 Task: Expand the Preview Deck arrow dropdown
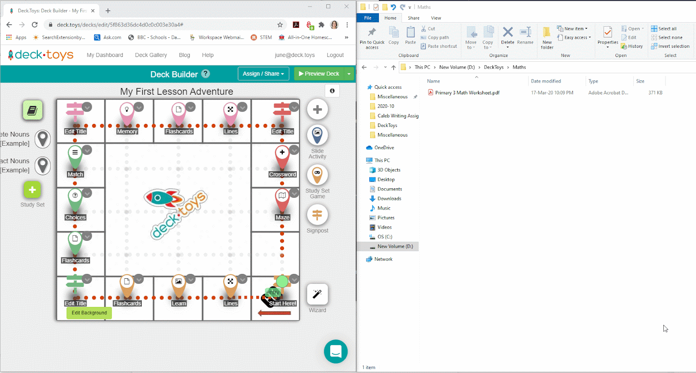(x=349, y=74)
